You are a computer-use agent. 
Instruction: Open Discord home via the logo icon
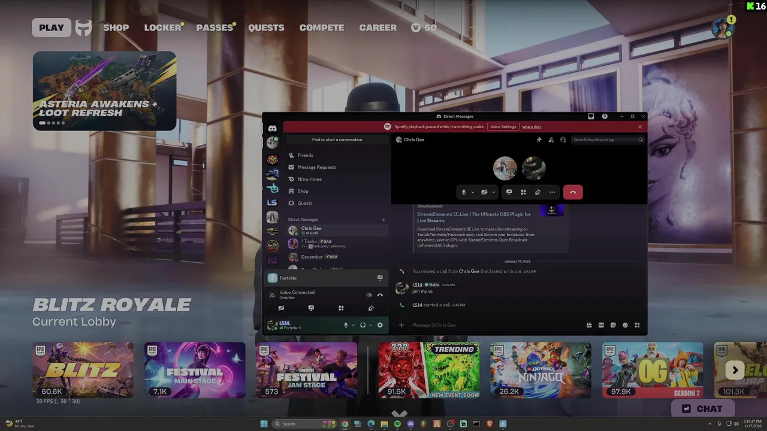coord(272,128)
